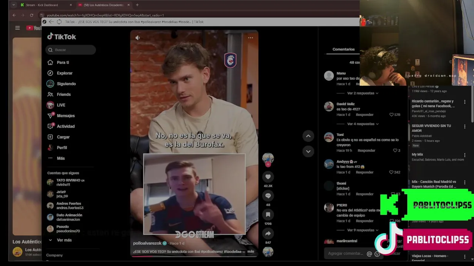Go to the previous video with the up arrow

308,136
